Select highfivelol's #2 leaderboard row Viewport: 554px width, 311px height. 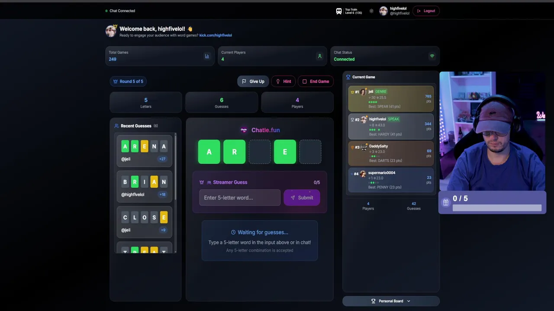(x=391, y=127)
